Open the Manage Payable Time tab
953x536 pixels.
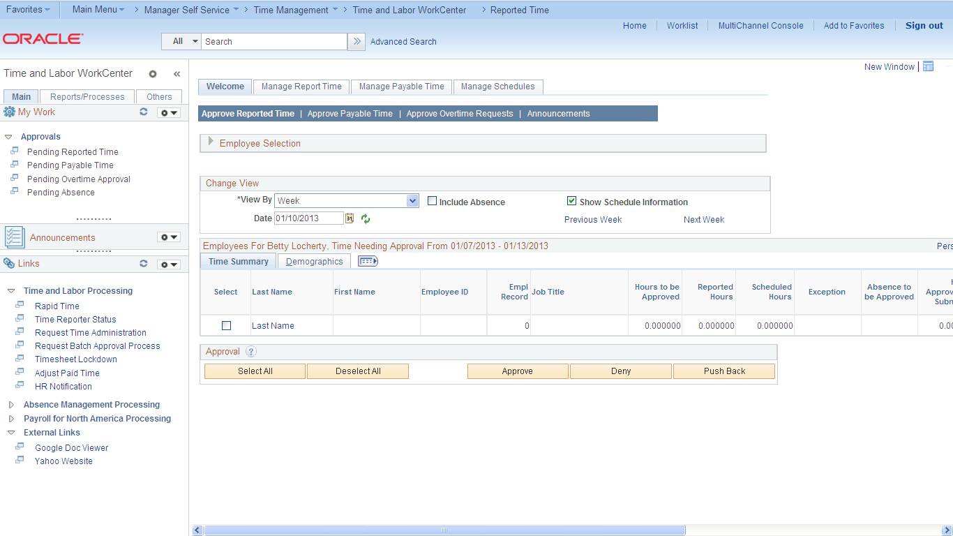[400, 87]
